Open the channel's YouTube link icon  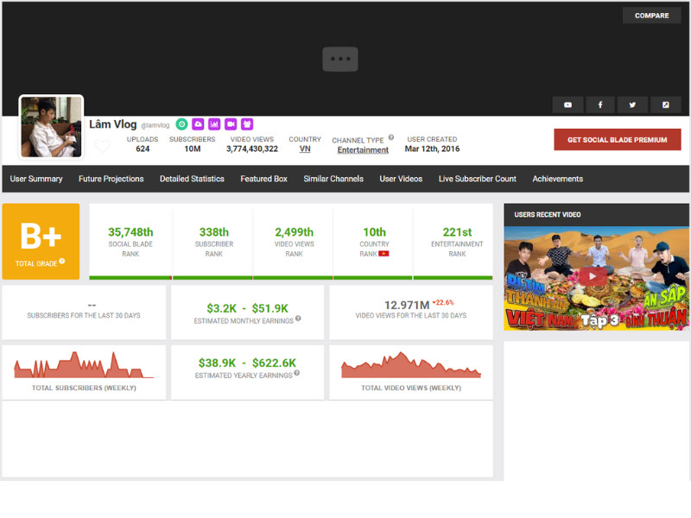click(x=567, y=104)
